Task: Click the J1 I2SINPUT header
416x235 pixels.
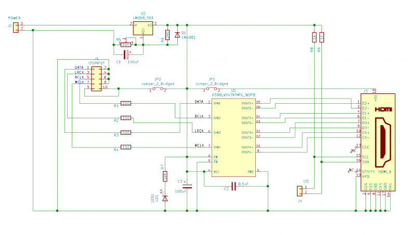Action: 96,77
